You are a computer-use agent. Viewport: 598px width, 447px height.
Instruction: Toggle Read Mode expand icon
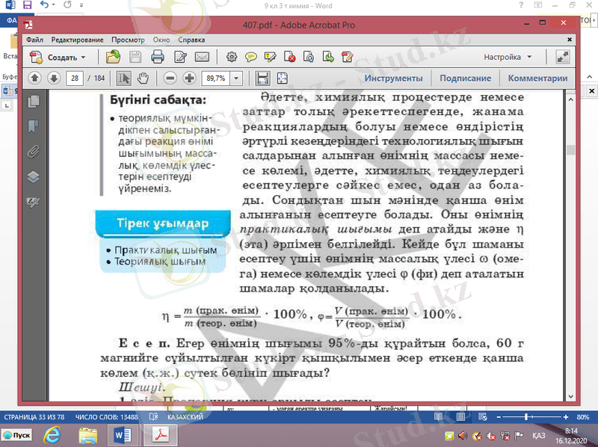[563, 57]
